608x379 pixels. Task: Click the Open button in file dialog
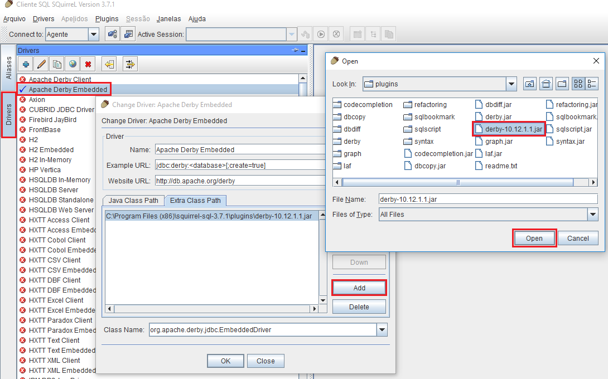534,239
